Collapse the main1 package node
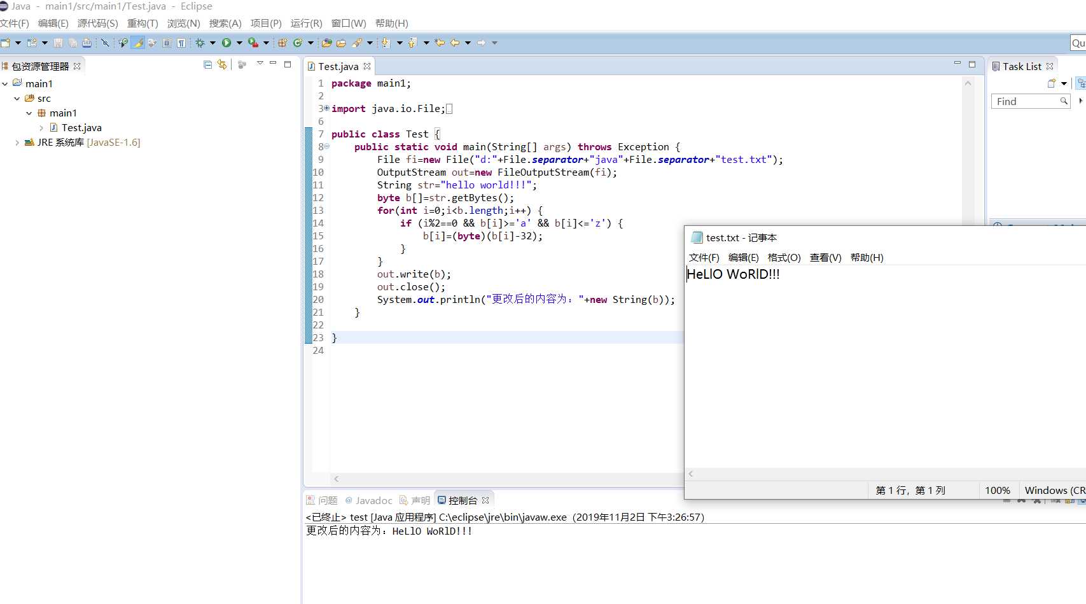Image resolution: width=1086 pixels, height=604 pixels. point(29,113)
